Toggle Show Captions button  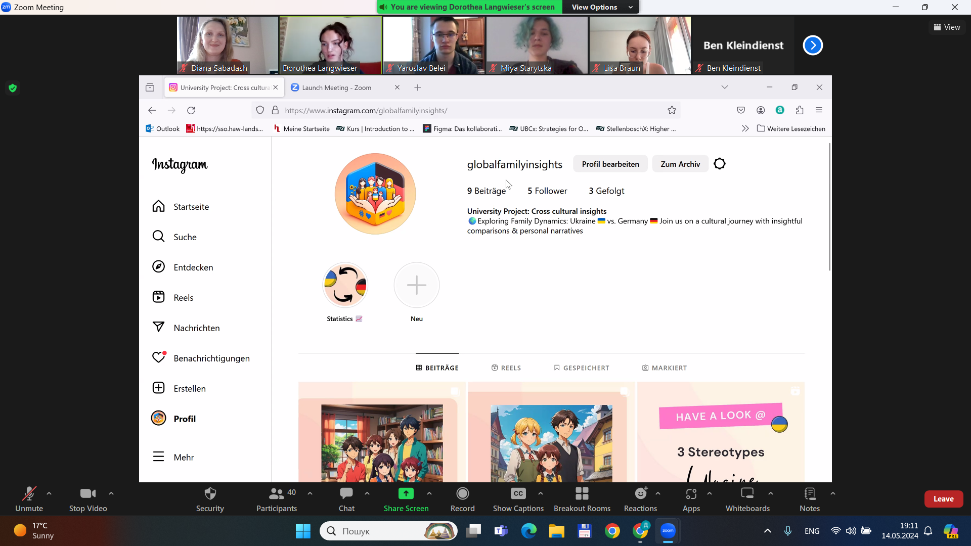pos(518,493)
